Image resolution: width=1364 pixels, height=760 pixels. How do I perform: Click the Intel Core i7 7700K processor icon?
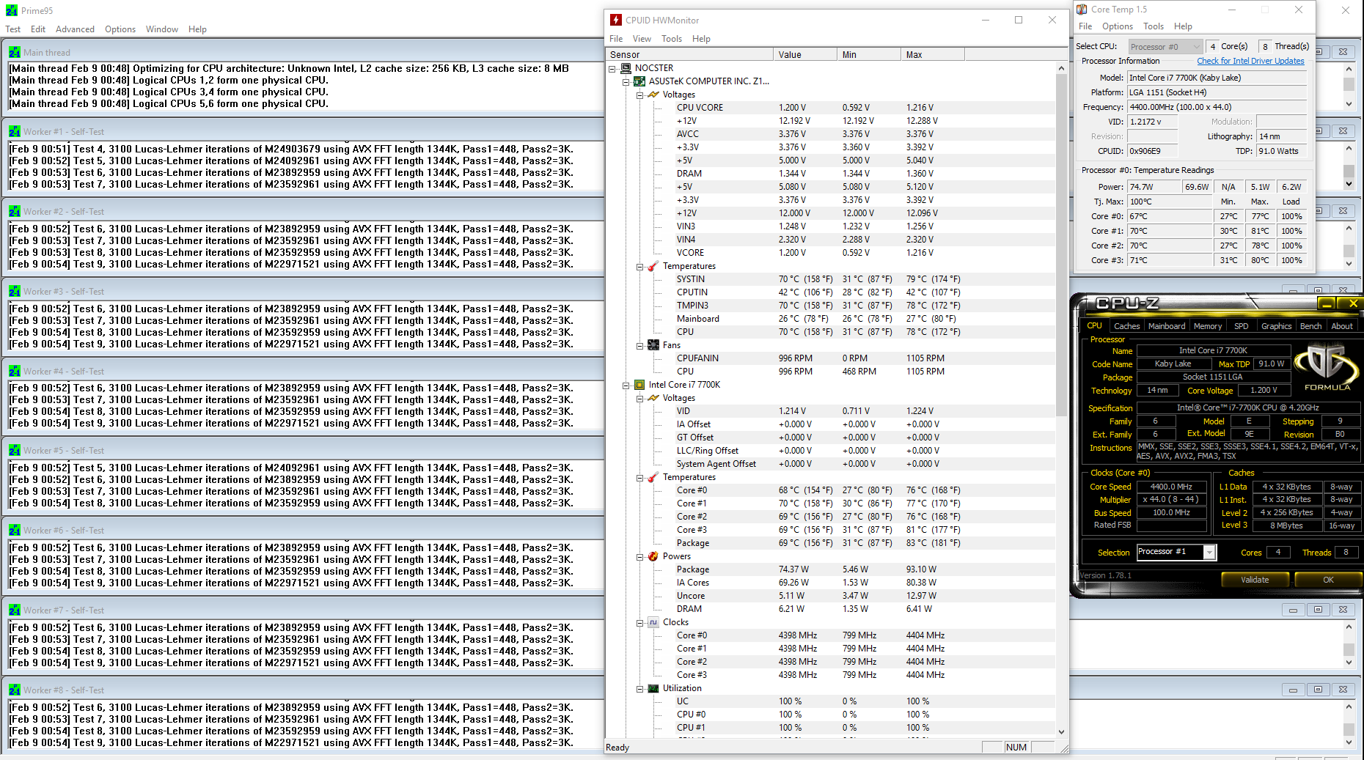click(x=639, y=385)
